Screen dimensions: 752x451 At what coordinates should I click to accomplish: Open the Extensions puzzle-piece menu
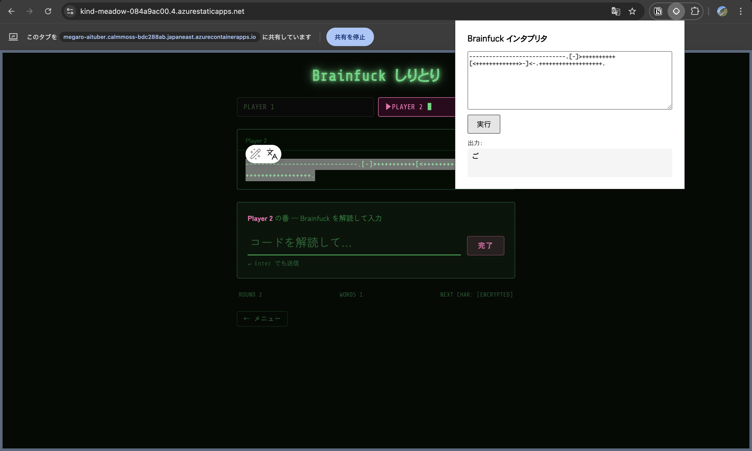coord(695,11)
